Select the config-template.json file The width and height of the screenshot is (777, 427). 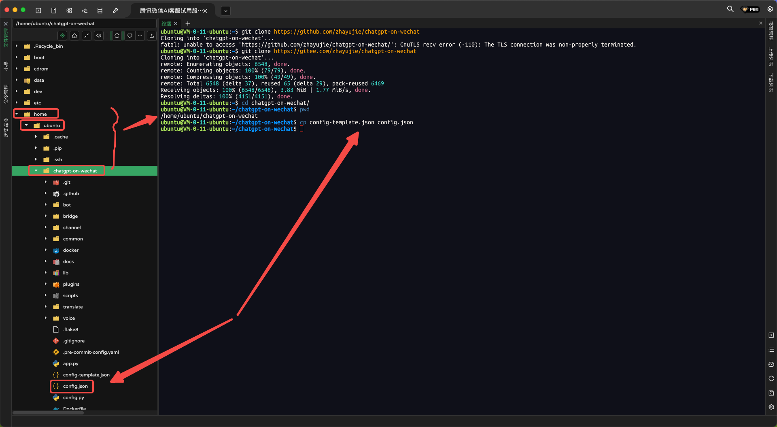tap(86, 375)
